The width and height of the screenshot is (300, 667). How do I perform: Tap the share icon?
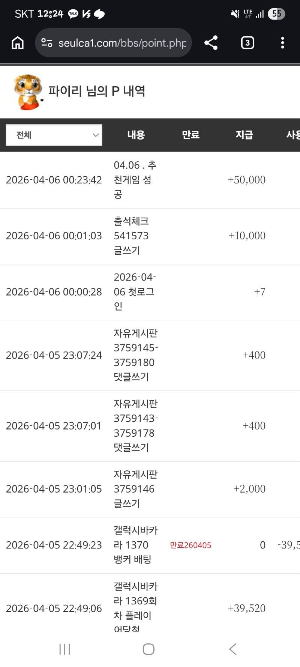point(211,43)
